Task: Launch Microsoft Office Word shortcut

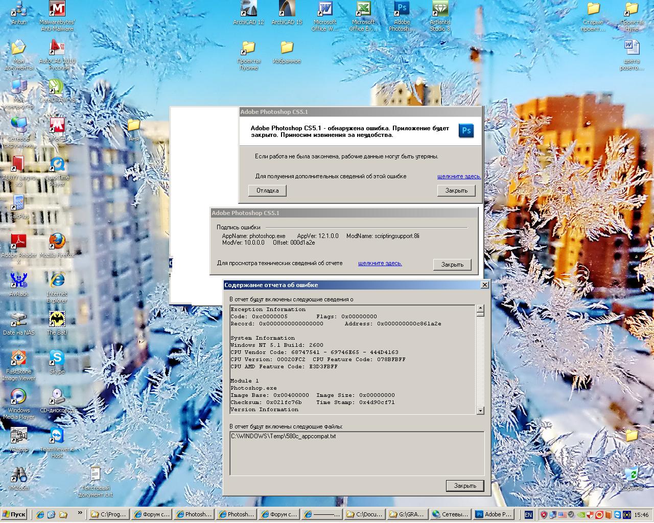Action: [325, 16]
